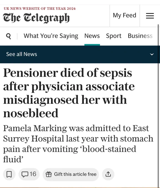Open the hamburger menu
This screenshot has width=160, height=188.
[x=150, y=16]
